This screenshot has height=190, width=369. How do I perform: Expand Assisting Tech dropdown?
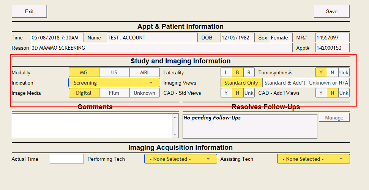point(313,159)
